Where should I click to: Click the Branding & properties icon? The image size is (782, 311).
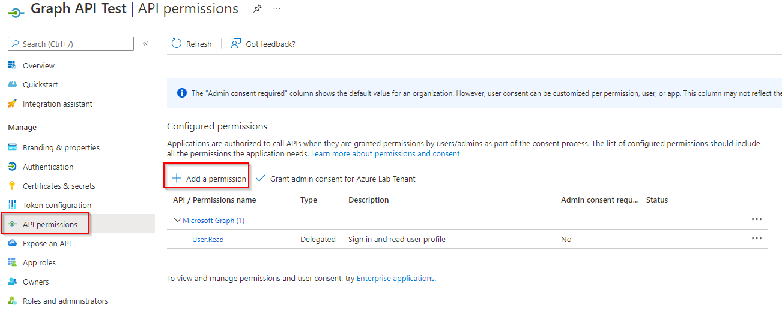(x=12, y=147)
